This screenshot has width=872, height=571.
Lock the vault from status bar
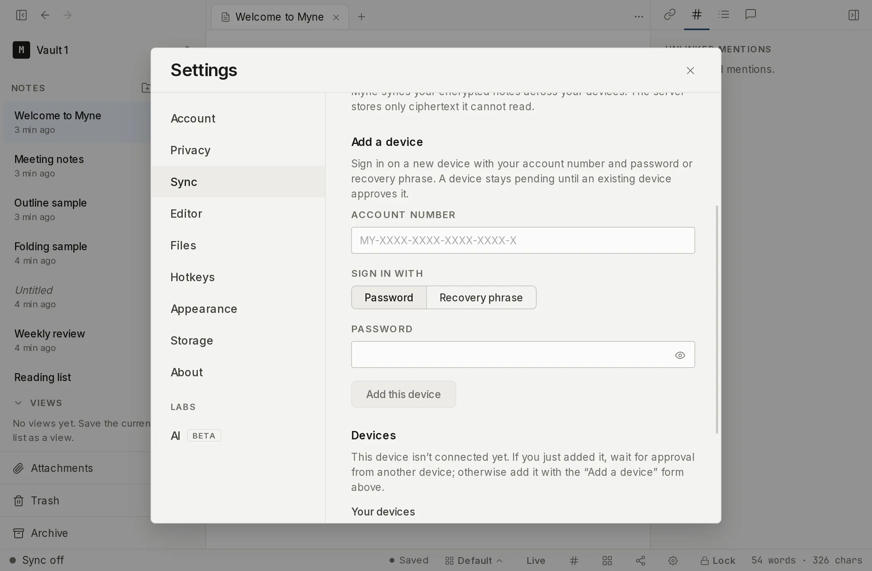(718, 560)
